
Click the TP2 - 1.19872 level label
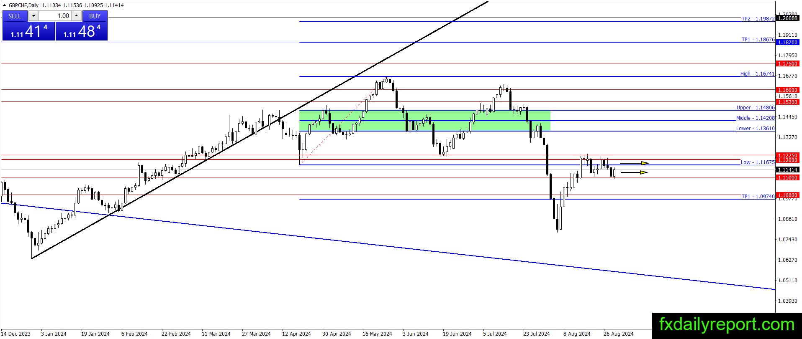click(758, 19)
